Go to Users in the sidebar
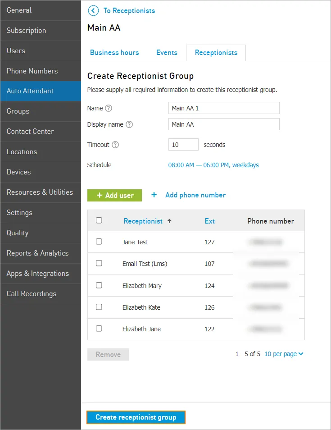This screenshot has height=430, width=331. pyautogui.click(x=41, y=51)
